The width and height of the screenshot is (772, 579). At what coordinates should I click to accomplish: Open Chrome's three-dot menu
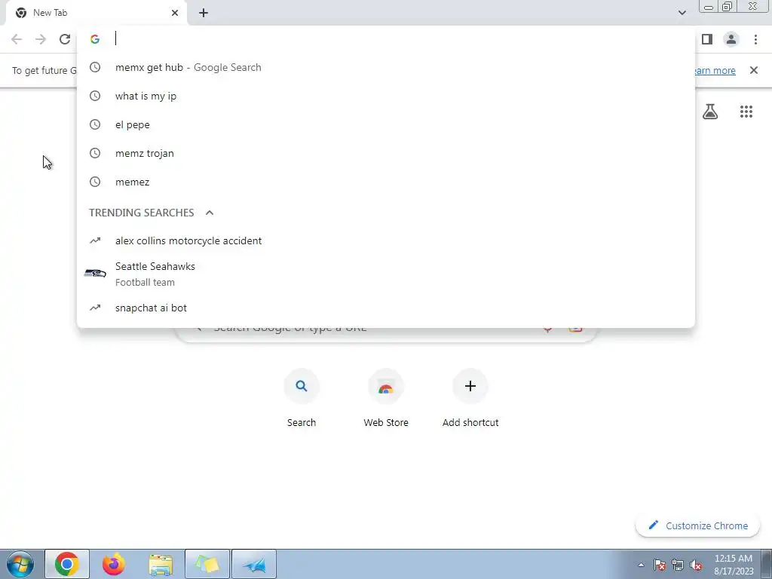pyautogui.click(x=755, y=39)
